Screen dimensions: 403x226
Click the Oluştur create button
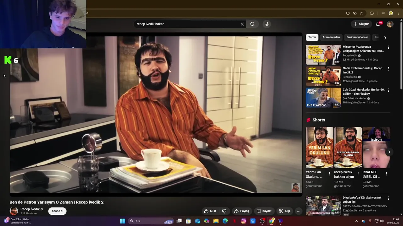360,24
